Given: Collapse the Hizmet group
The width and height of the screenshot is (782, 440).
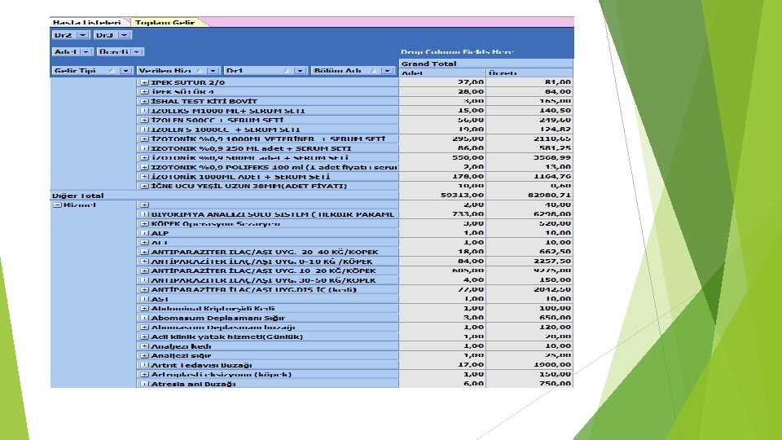Looking at the screenshot, I should pyautogui.click(x=57, y=205).
